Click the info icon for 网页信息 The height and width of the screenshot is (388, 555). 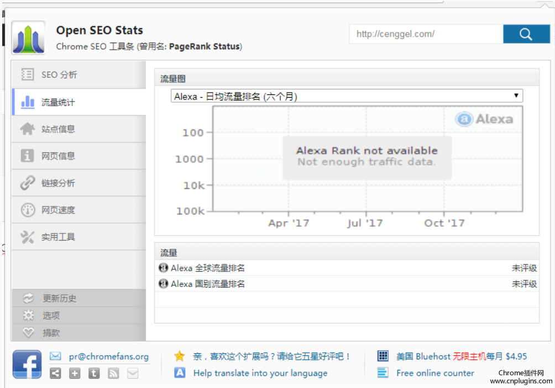click(27, 156)
